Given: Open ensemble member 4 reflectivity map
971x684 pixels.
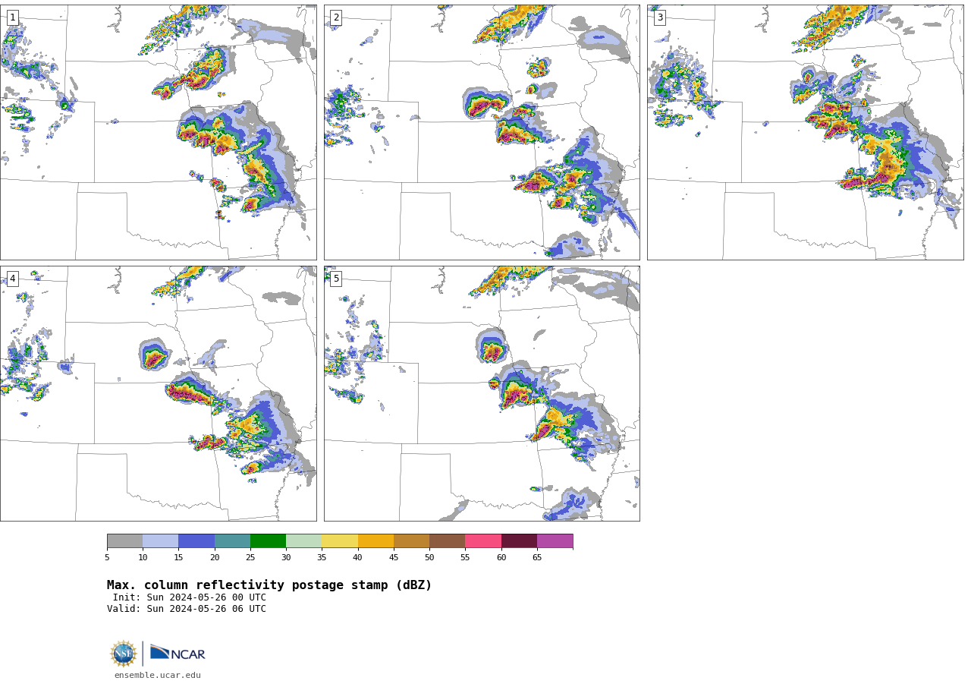Looking at the screenshot, I should [158, 393].
